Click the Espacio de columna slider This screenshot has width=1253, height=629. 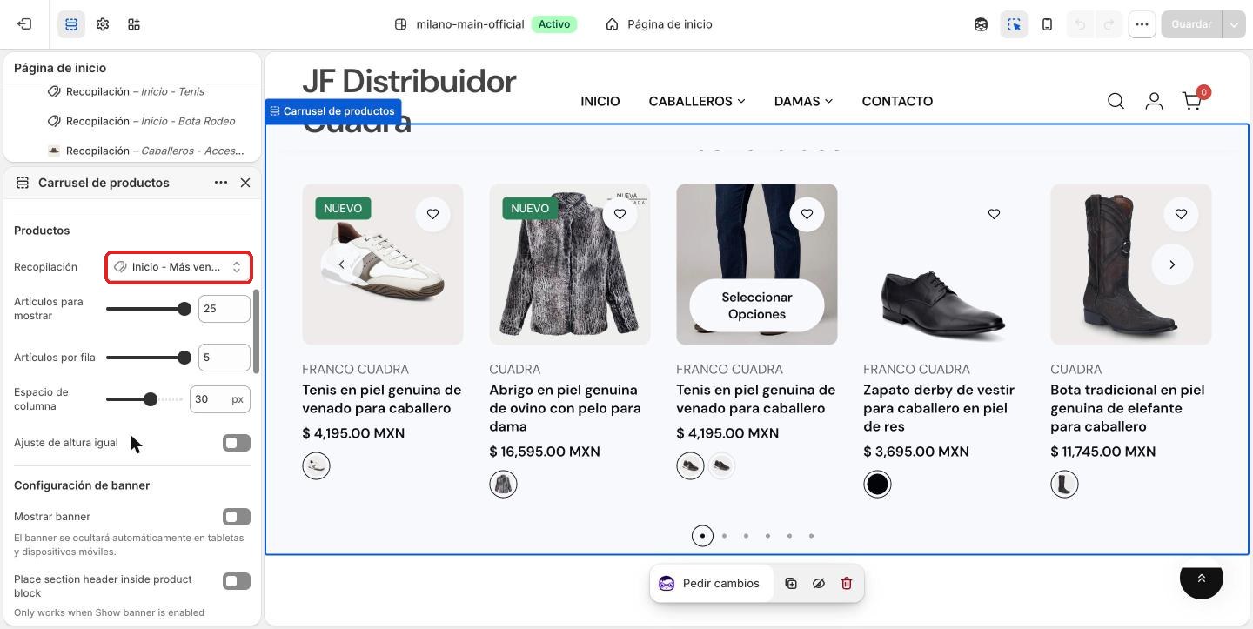click(144, 399)
